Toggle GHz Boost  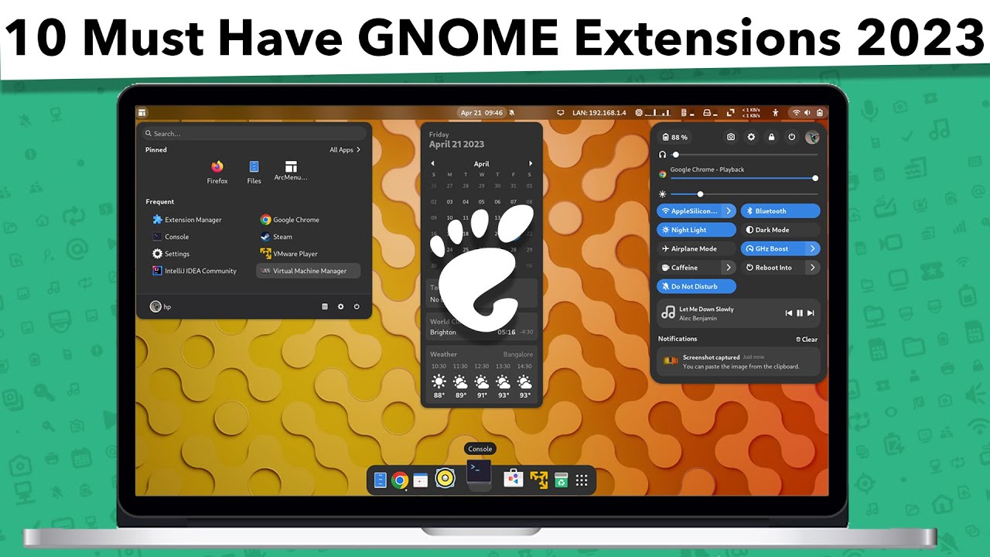click(x=773, y=248)
